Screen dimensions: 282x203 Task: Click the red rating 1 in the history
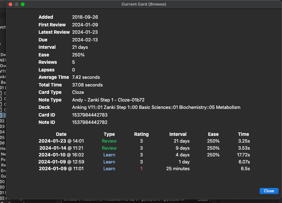[x=141, y=169]
